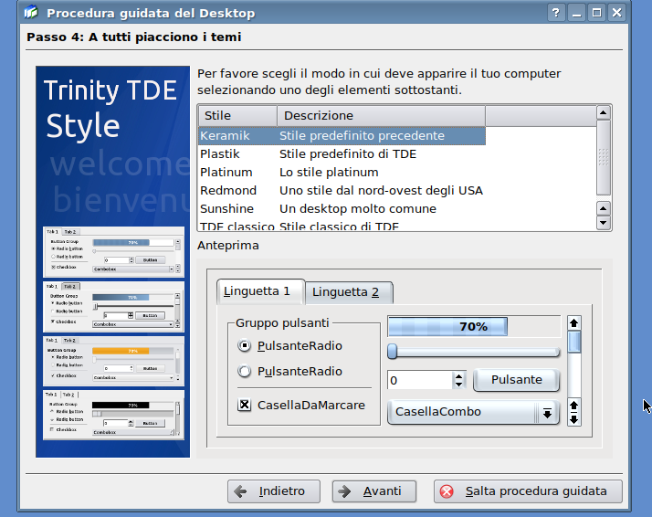Maximize the Procedura guidata window
The width and height of the screenshot is (652, 517).
click(x=596, y=13)
